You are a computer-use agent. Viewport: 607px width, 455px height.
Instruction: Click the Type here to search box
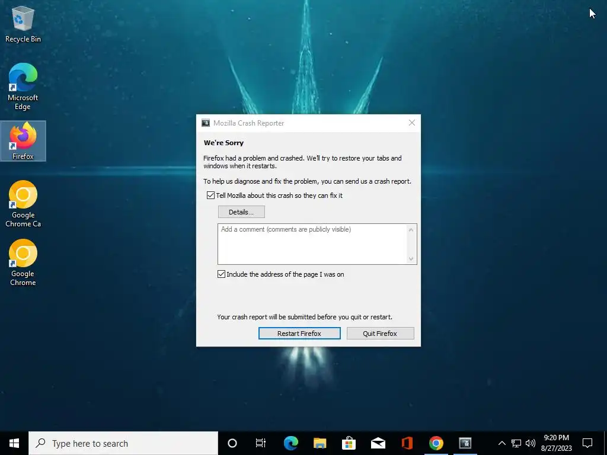[123, 443]
